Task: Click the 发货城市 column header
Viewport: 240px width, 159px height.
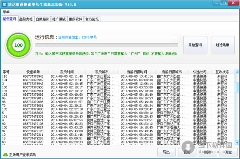Action: [x=102, y=72]
